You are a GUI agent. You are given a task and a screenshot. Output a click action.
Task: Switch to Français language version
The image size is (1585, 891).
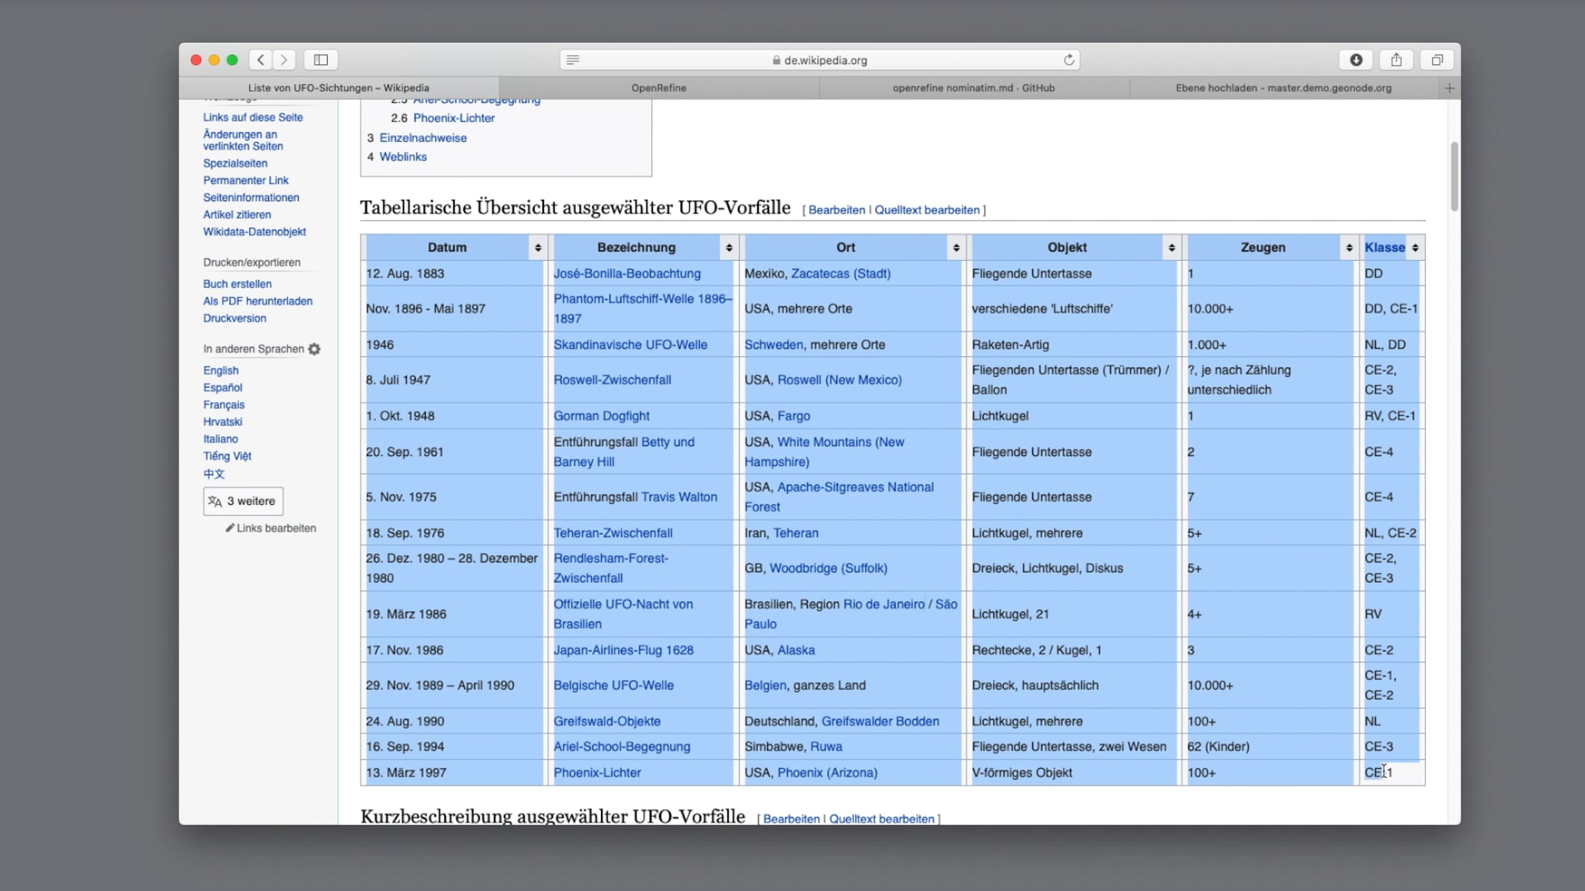point(224,405)
